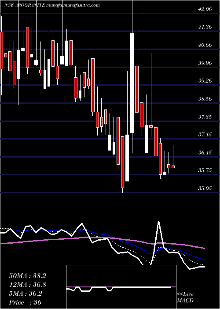This screenshot has height=309, width=220.
Task: Click the 40.66 price axis label
Action: (205, 45)
